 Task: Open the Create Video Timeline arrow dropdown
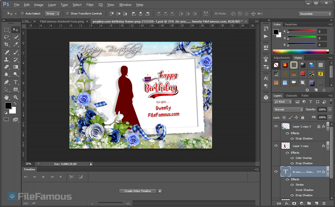(160, 191)
